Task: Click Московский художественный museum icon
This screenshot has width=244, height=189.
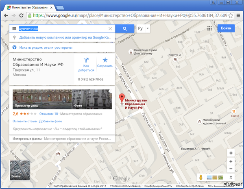Action: [x=199, y=122]
